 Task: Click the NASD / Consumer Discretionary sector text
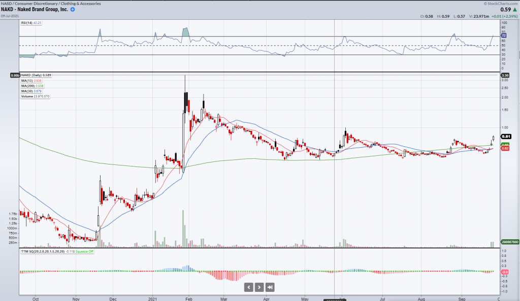pyautogui.click(x=51, y=4)
